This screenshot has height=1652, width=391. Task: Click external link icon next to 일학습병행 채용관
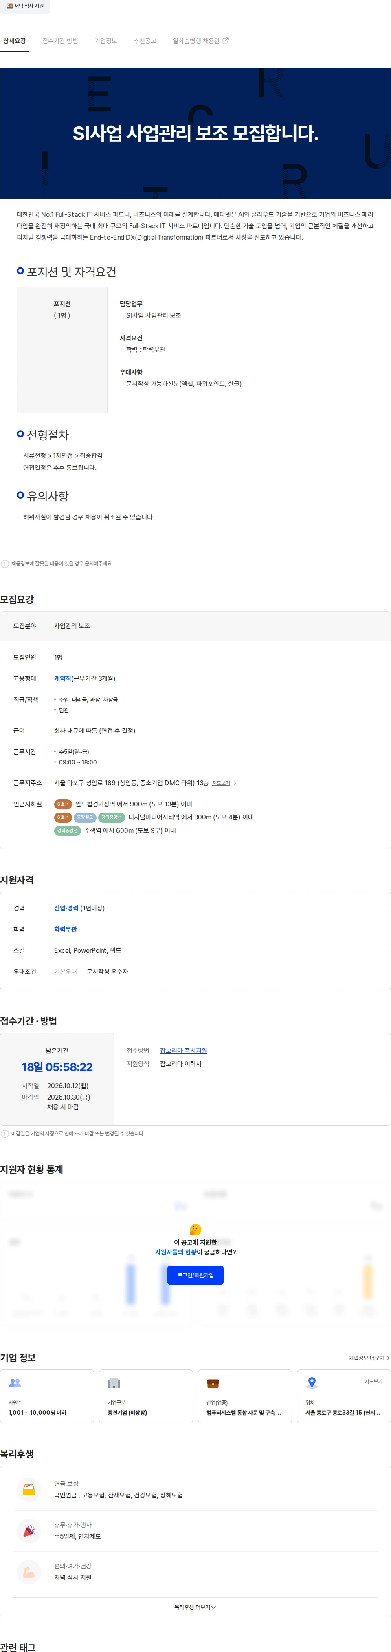click(226, 40)
